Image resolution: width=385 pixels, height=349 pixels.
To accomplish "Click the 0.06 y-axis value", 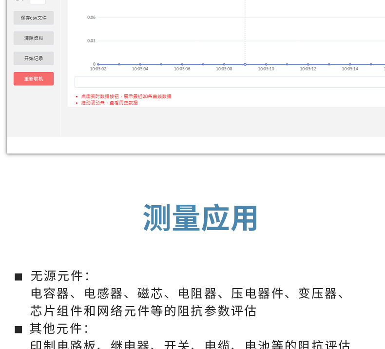I will coord(91,18).
